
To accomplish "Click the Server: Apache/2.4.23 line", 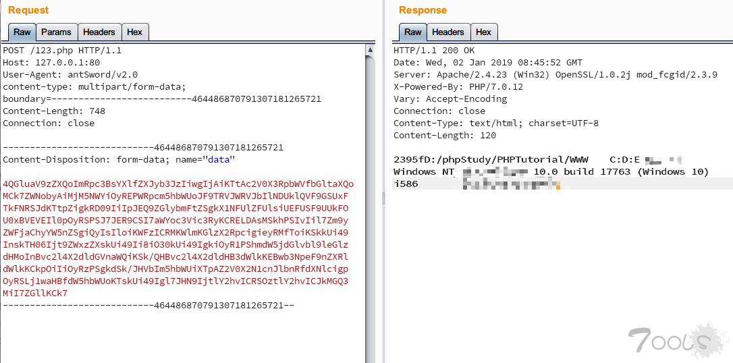I will click(x=555, y=75).
